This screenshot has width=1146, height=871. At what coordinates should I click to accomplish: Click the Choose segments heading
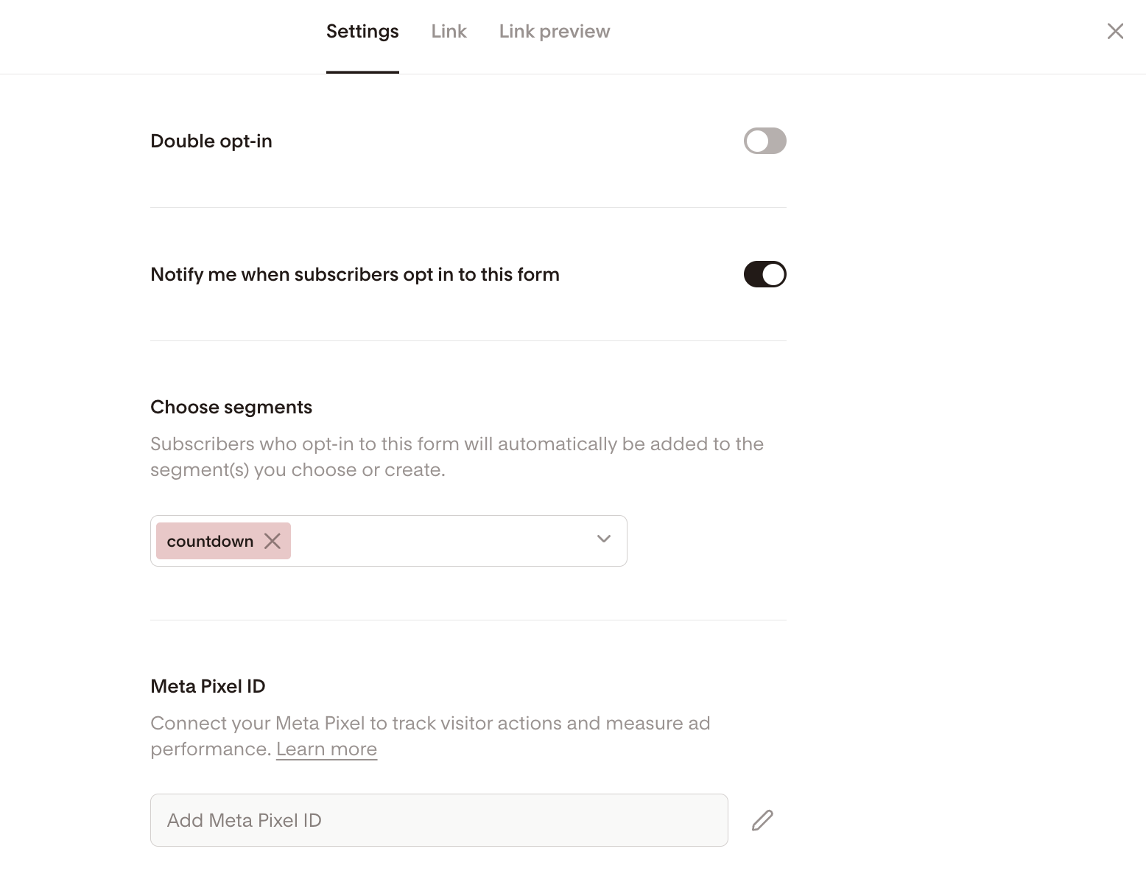point(231,407)
